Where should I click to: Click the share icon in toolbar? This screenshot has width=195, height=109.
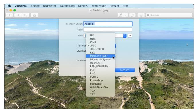pos(34,15)
